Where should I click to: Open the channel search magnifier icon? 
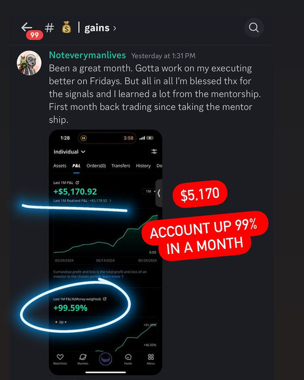tap(254, 27)
